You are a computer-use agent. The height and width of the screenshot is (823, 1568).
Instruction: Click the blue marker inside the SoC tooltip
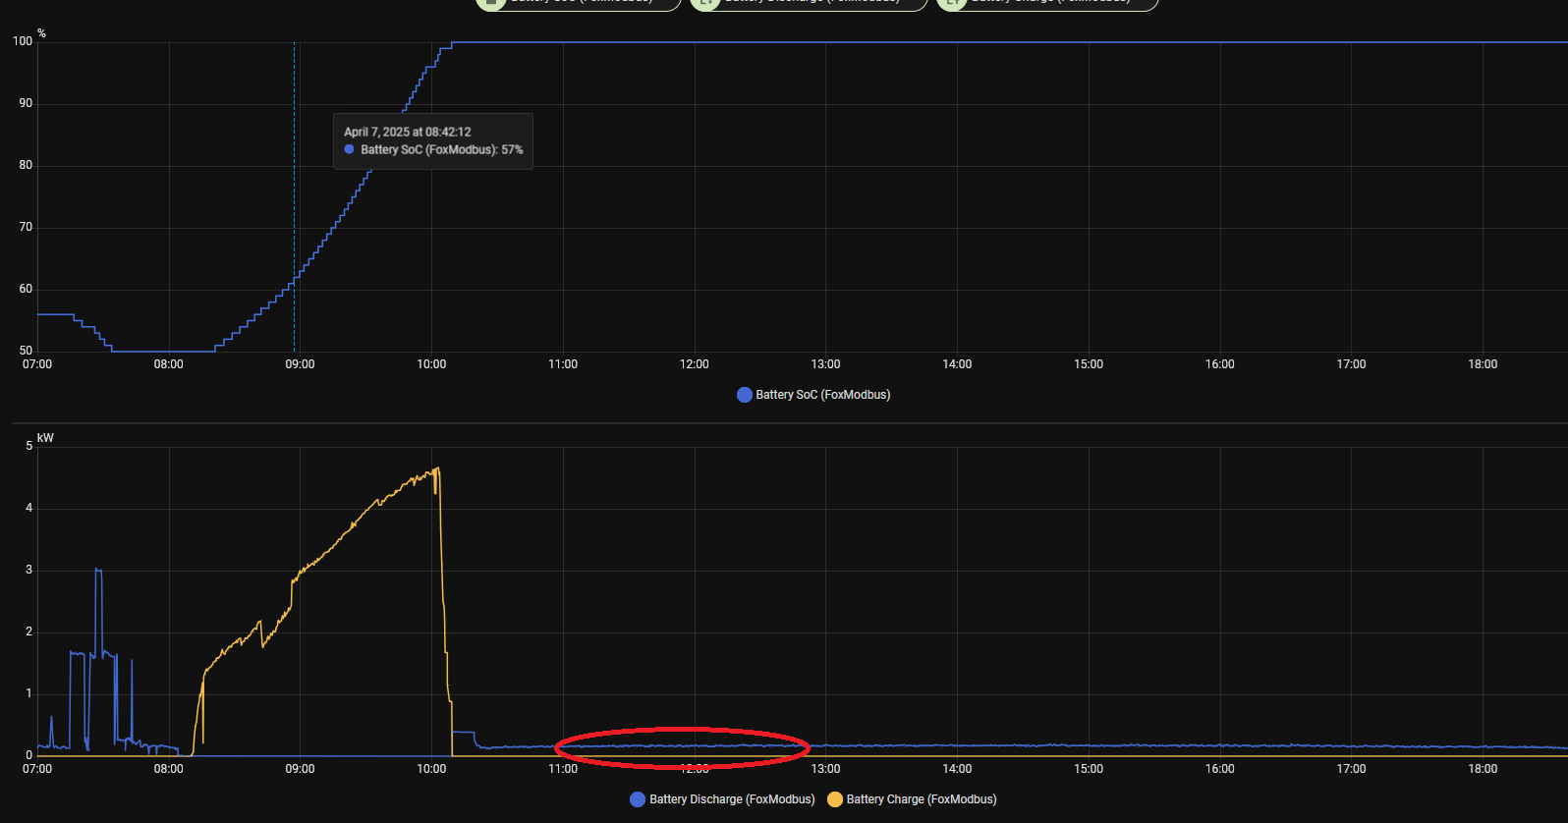click(349, 150)
